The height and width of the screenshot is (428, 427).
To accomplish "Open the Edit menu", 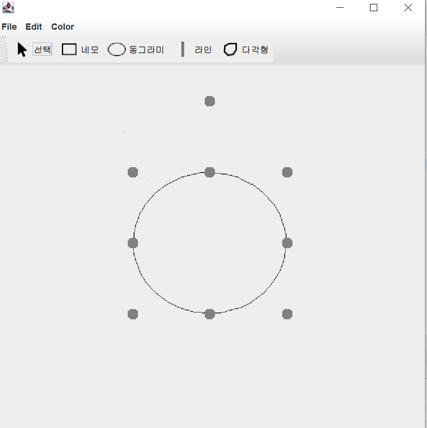I will pyautogui.click(x=33, y=27).
